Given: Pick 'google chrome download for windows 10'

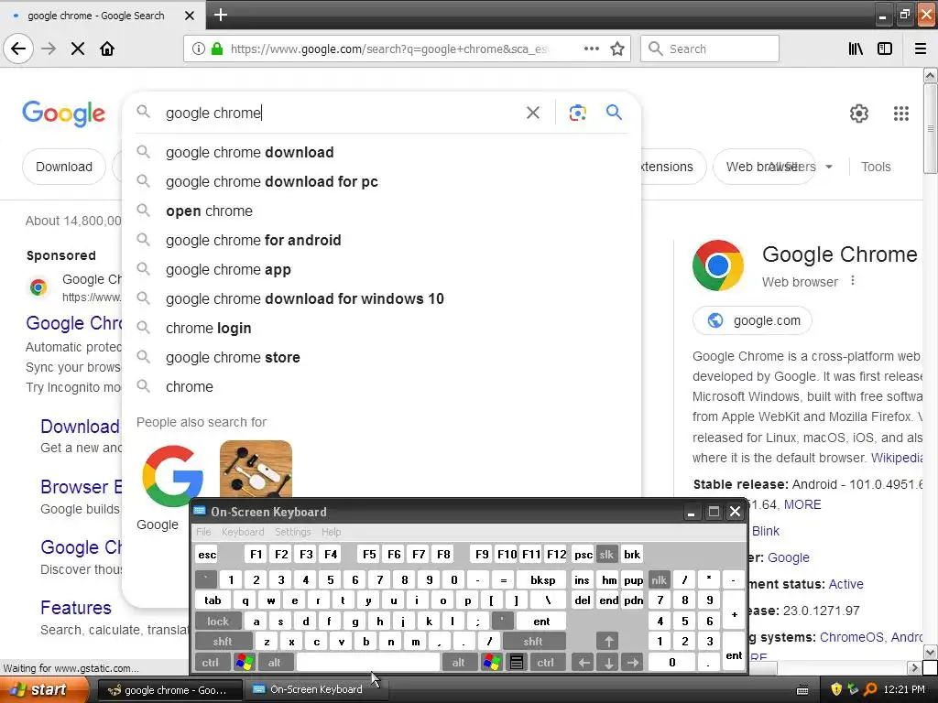Looking at the screenshot, I should click(x=381, y=299).
